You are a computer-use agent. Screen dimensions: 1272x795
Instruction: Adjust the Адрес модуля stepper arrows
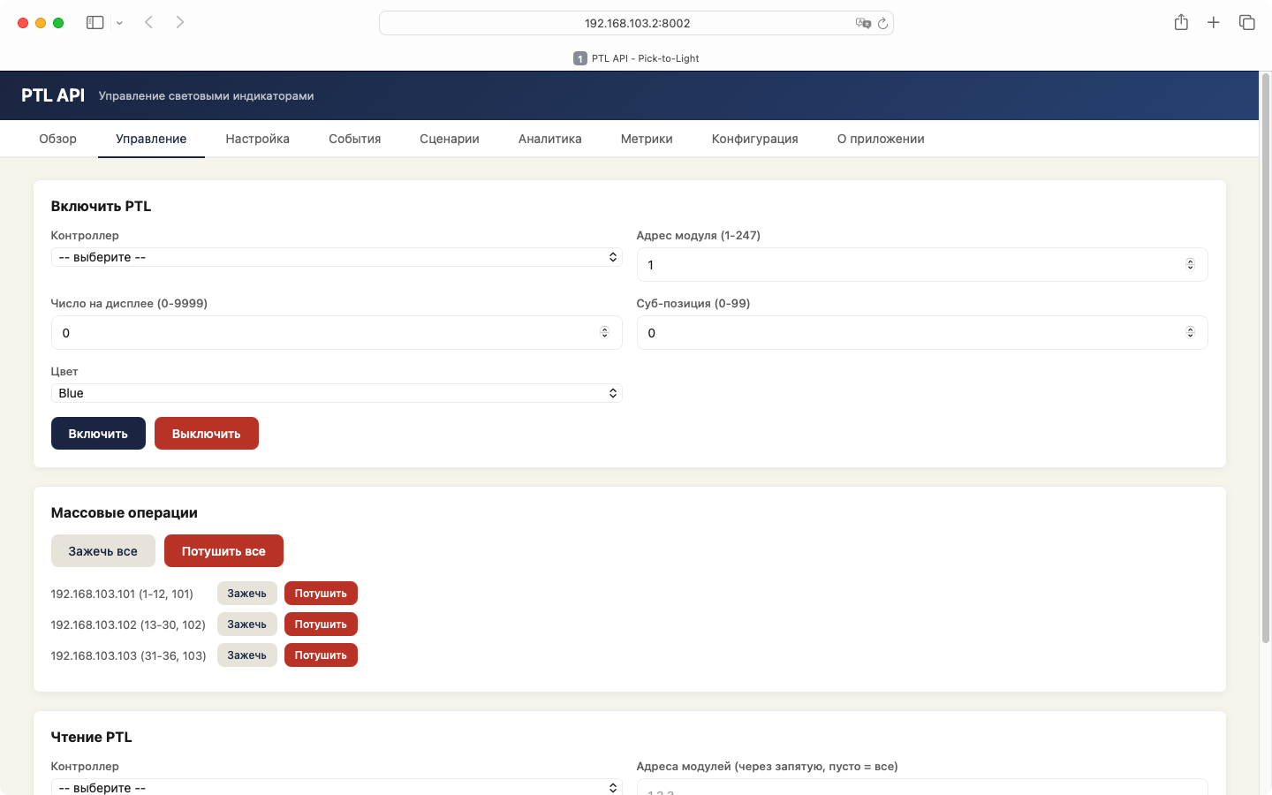click(1190, 265)
